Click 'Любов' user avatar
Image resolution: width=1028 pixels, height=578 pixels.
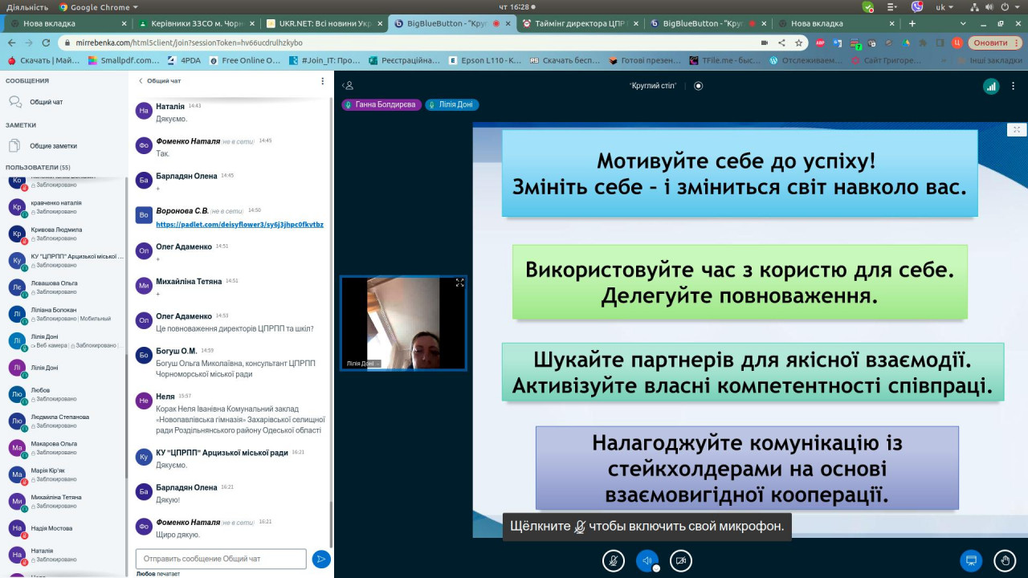pos(17,394)
